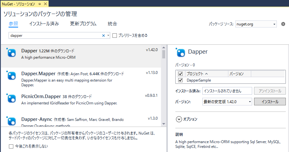Click Dapper package icon in list
Viewport: 289px width, 152px height.
(x=11, y=53)
